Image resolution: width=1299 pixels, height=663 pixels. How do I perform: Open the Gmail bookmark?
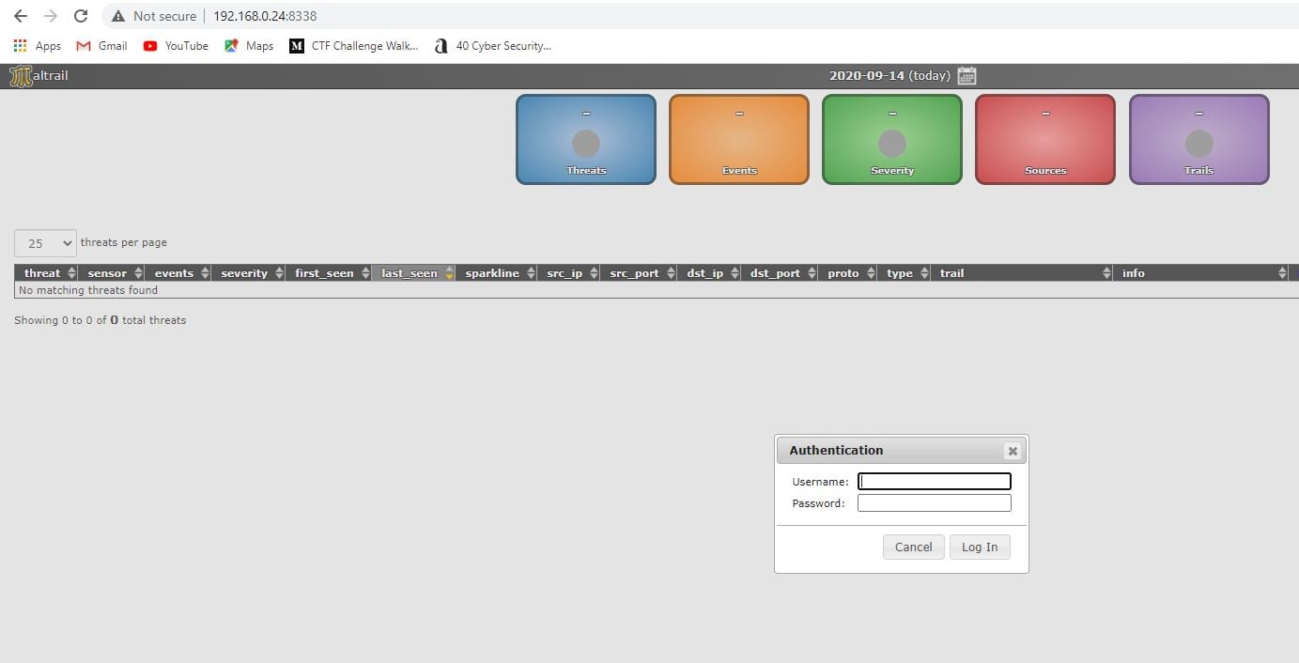(102, 45)
